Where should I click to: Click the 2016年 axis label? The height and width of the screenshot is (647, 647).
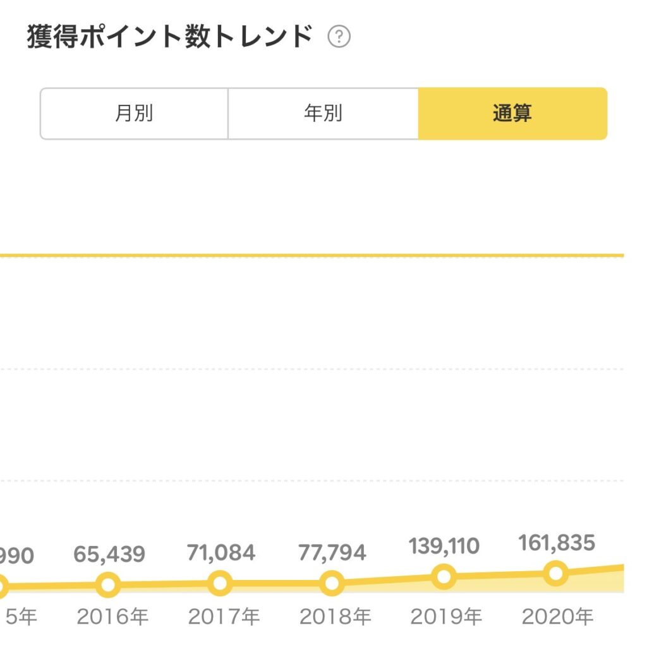click(112, 617)
